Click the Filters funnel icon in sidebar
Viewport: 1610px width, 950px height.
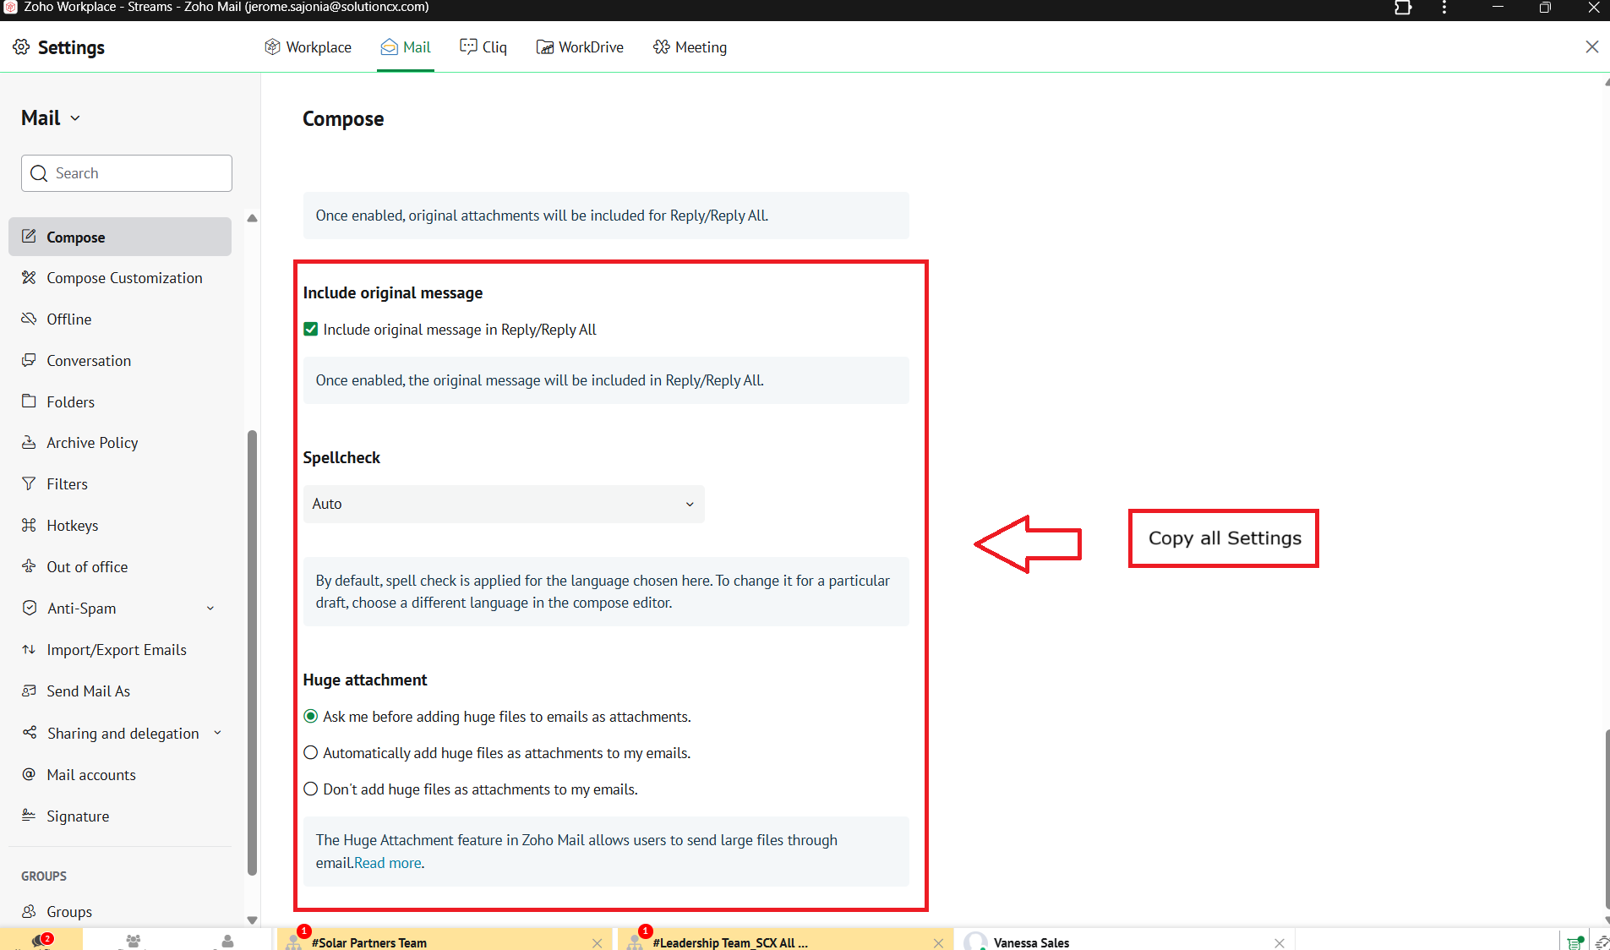tap(29, 484)
